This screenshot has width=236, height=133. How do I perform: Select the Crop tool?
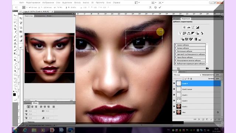[x=15, y=29]
